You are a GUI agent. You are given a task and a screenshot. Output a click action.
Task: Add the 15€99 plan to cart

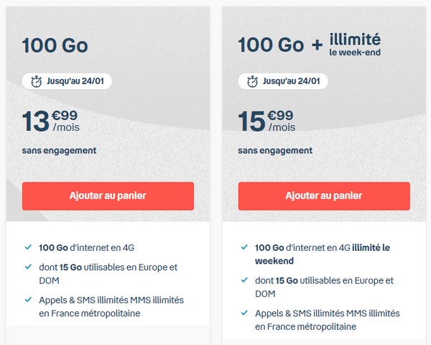pyautogui.click(x=324, y=195)
